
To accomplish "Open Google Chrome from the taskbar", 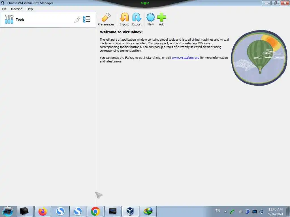I will [x=95, y=211].
